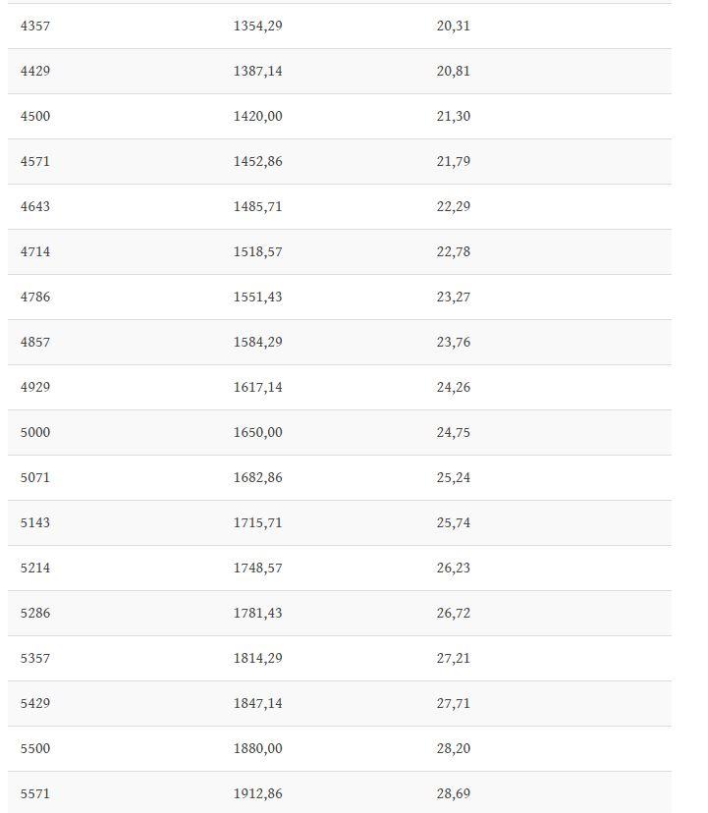
Task: Select the 22,78 cell
Action: coord(453,252)
